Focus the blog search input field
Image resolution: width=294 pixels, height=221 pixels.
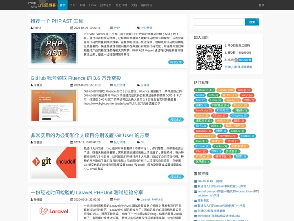[219, 22]
